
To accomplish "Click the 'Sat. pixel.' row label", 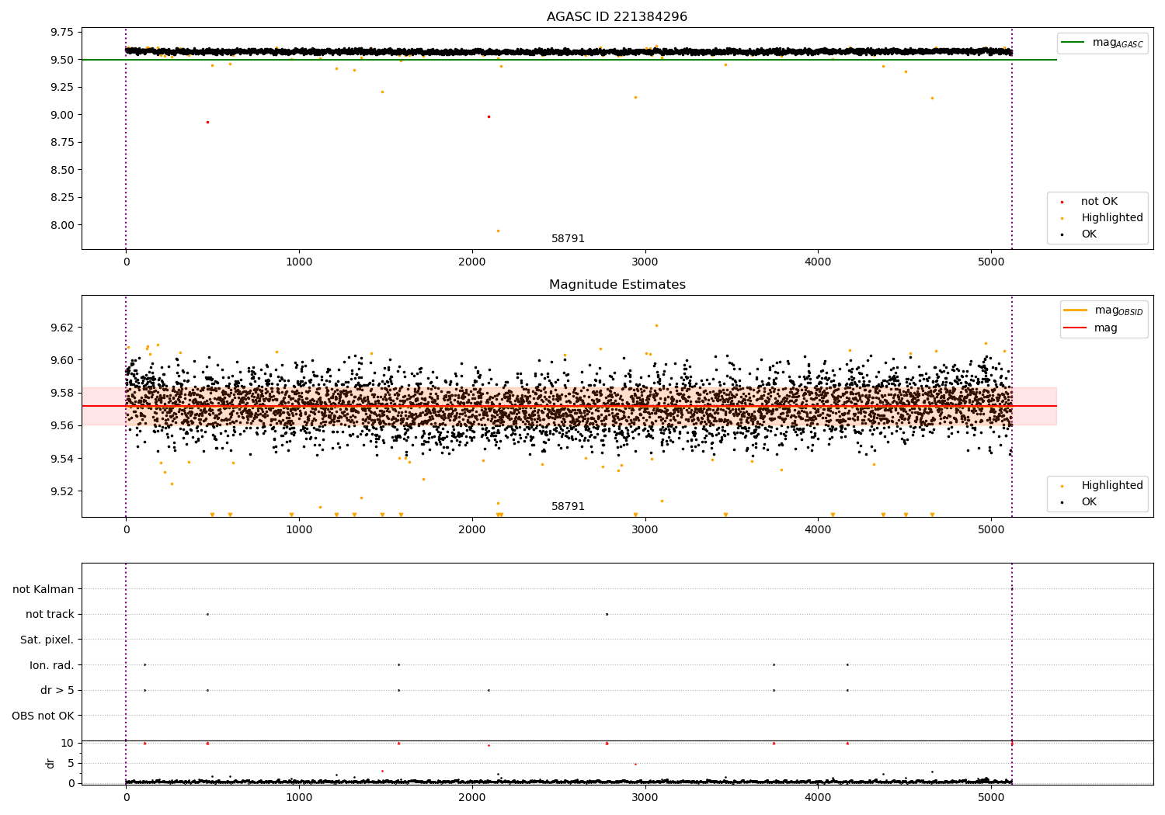I will click(47, 640).
